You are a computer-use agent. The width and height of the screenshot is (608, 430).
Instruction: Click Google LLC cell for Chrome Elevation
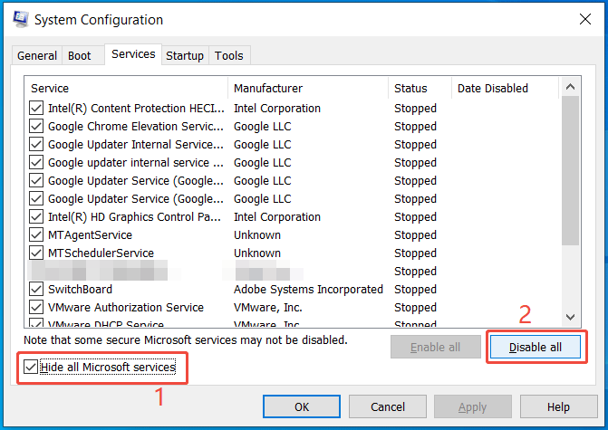coord(262,127)
